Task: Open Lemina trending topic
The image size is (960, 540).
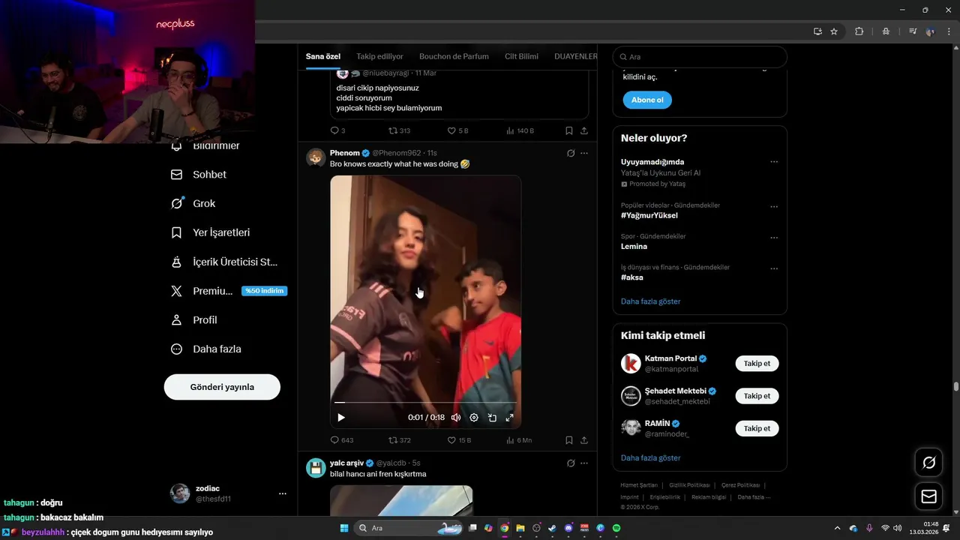Action: [634, 246]
